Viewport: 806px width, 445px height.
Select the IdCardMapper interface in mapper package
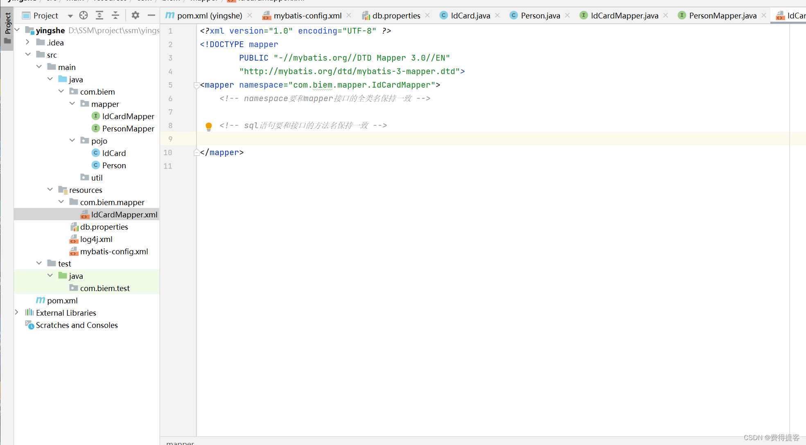coord(128,116)
